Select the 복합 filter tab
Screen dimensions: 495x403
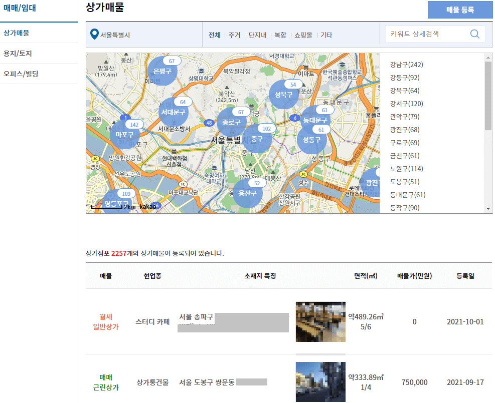coord(280,35)
